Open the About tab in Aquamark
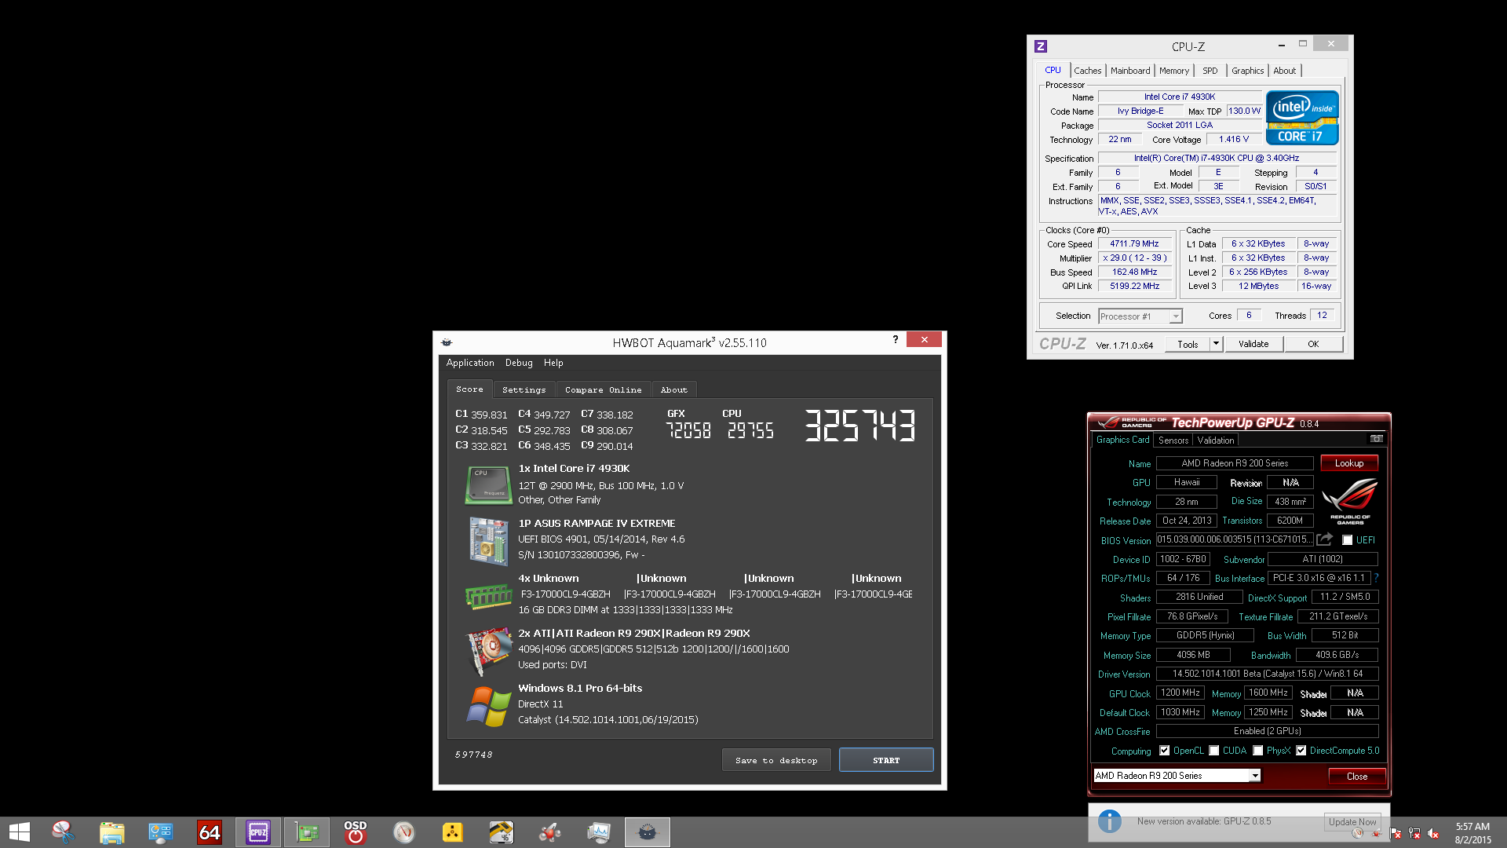Image resolution: width=1507 pixels, height=848 pixels. click(x=673, y=389)
